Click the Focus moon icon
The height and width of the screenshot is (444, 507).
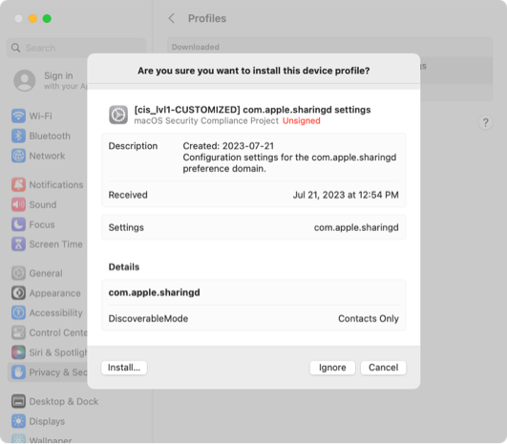tap(18, 224)
